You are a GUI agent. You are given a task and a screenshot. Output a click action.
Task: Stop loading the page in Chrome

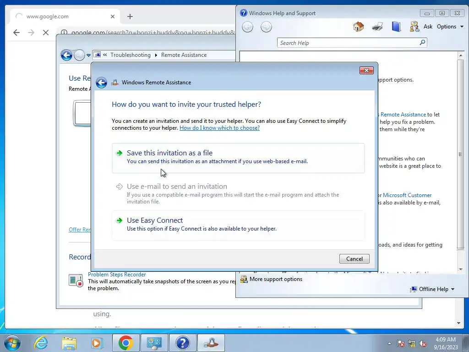tap(46, 33)
